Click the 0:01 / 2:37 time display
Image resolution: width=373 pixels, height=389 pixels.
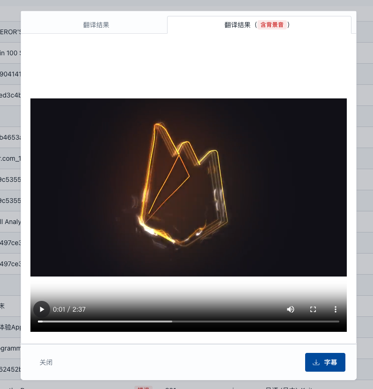pos(69,309)
